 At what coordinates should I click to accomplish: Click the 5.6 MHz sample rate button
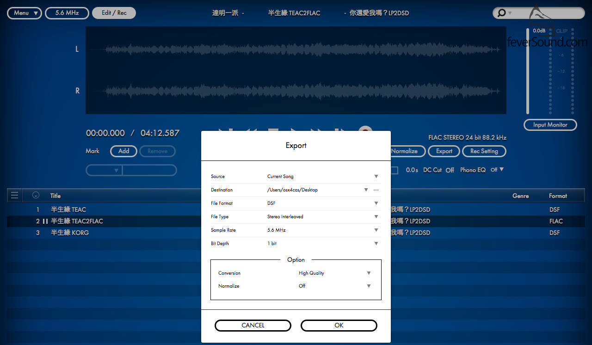tap(67, 13)
